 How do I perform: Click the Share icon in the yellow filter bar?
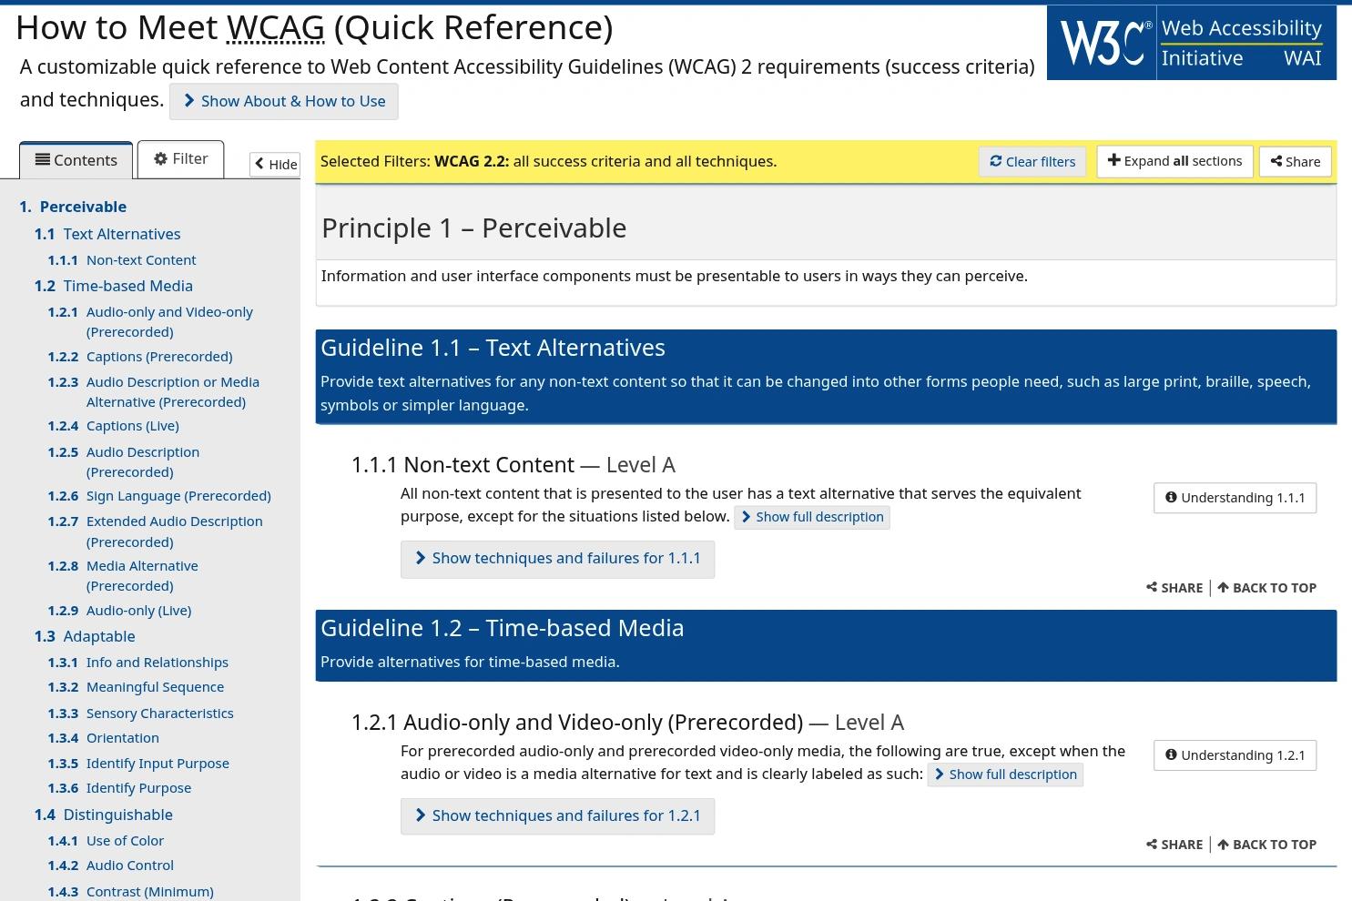(1275, 161)
